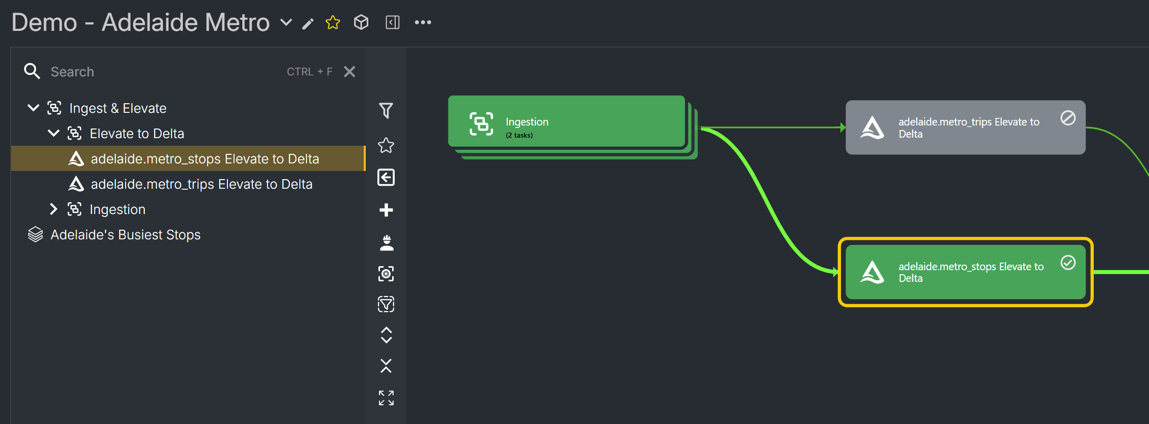Open the Demo - Adelaide Metro title dropdown

(286, 22)
